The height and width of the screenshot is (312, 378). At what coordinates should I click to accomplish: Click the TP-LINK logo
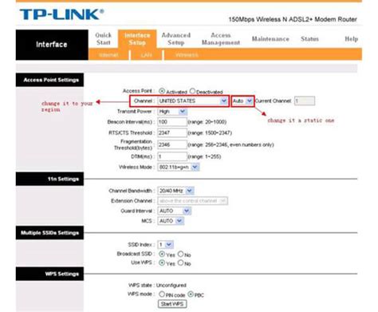(61, 14)
